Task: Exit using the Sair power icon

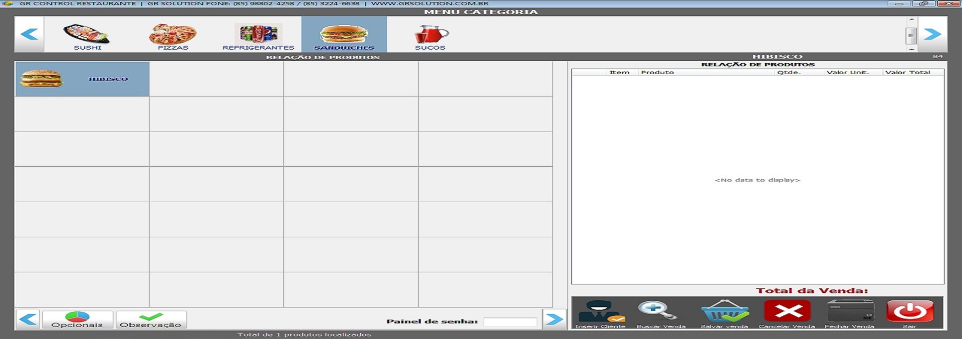Action: pos(910,311)
